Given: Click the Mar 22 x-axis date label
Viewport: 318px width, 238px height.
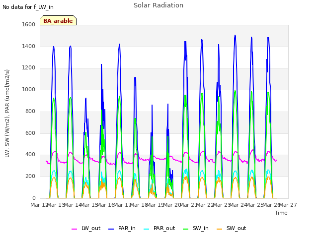Looking at the screenshot, I should 205,205.
